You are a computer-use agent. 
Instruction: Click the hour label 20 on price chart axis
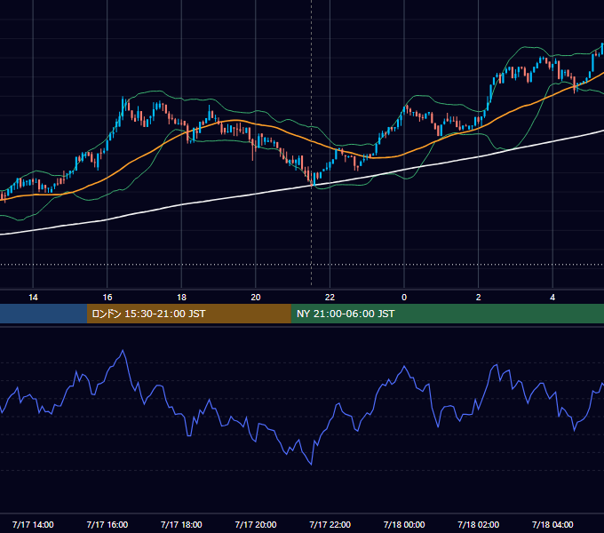(256, 298)
